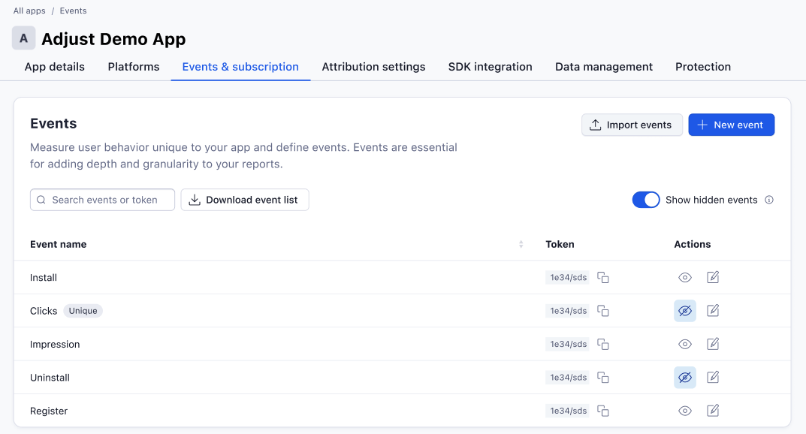Copy the Uninstall event token
The height and width of the screenshot is (434, 806).
(x=602, y=378)
